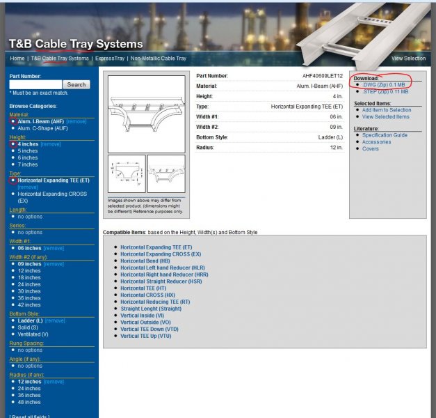
Task: Choose 30 inches under Width #2
Action: tap(29, 291)
